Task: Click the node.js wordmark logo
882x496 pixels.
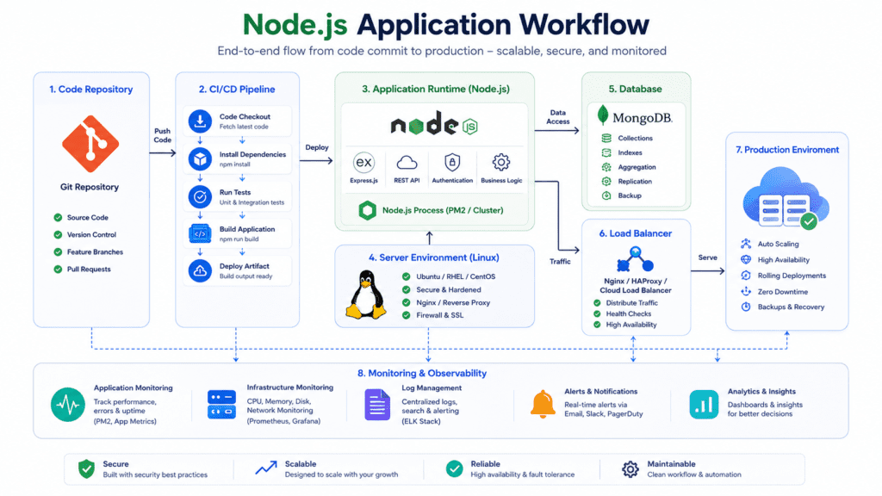Action: click(434, 124)
